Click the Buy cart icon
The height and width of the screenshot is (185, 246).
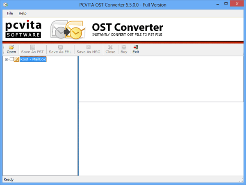124,47
